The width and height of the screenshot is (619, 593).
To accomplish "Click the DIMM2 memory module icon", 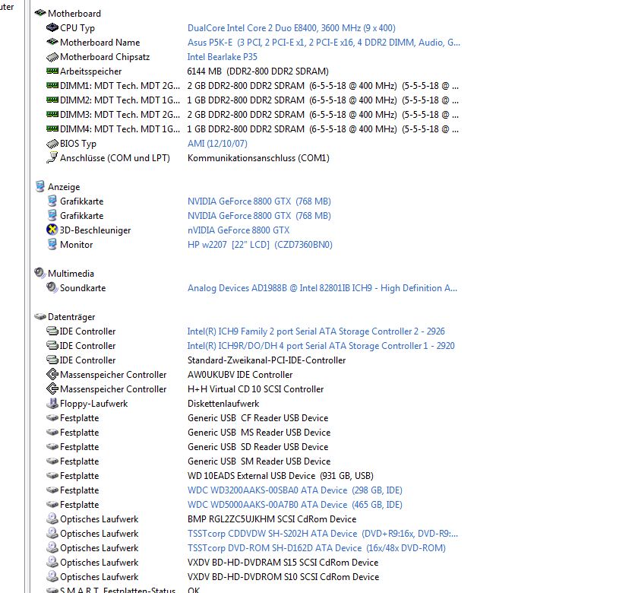I will pos(52,100).
